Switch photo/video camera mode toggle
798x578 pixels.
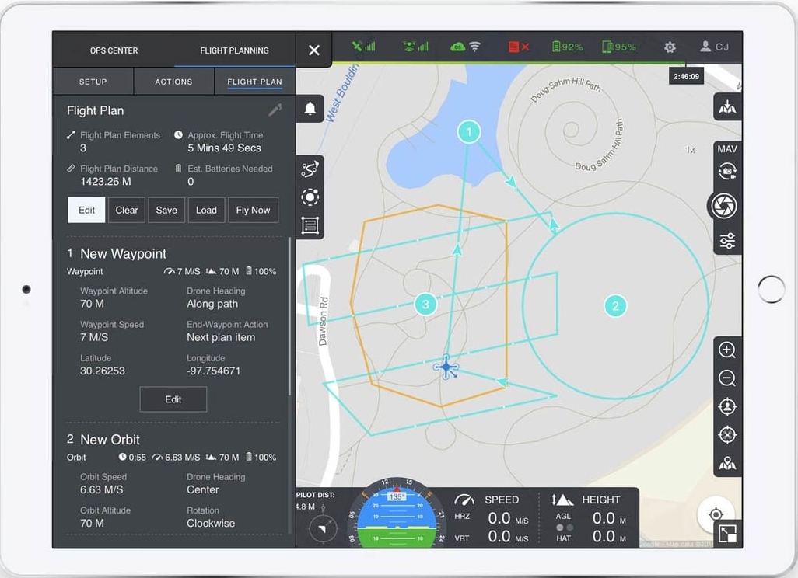727,172
